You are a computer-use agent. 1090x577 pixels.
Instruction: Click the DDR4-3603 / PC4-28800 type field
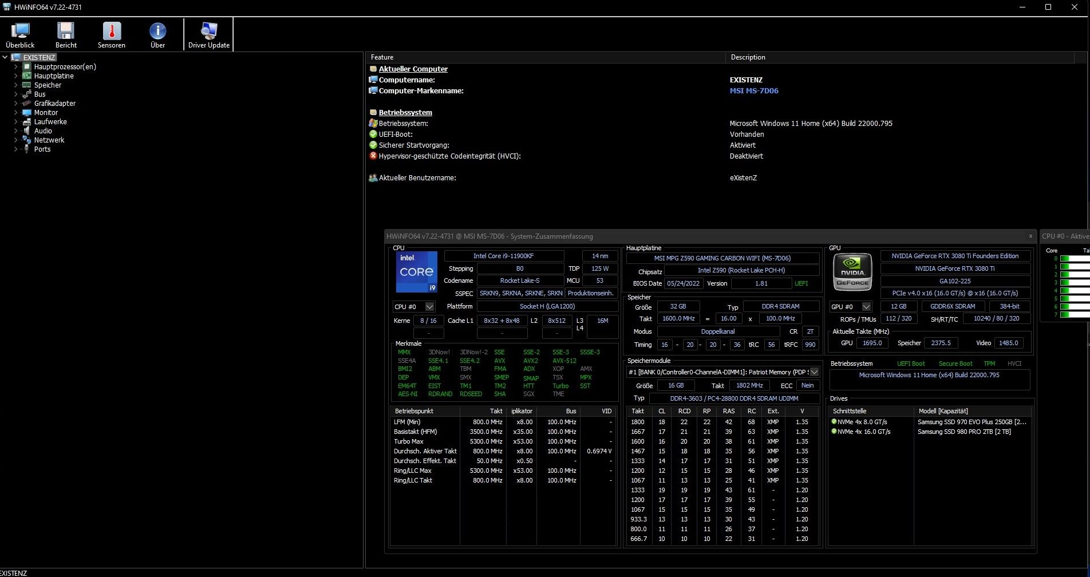pos(734,398)
